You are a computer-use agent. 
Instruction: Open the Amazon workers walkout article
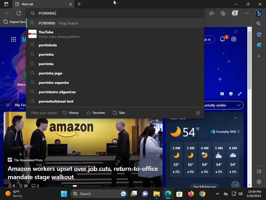[x=83, y=173]
